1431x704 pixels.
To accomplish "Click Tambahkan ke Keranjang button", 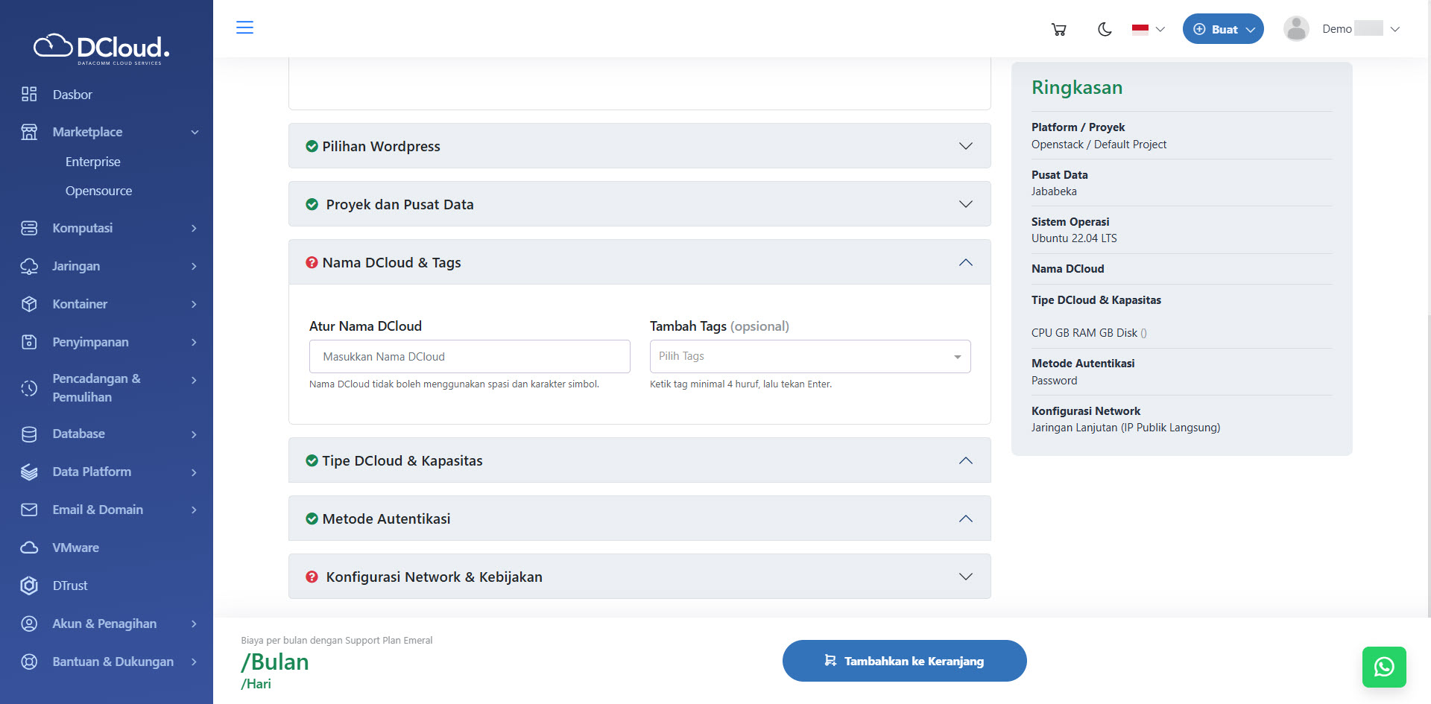I will click(904, 661).
